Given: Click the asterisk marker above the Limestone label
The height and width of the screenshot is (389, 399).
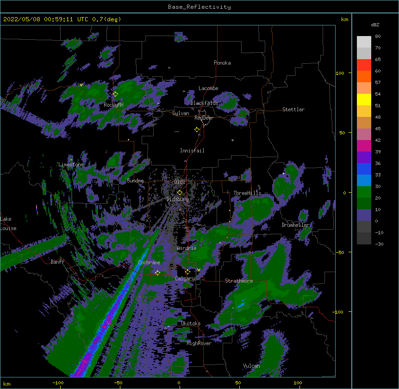Looking at the screenshot, I should coord(71,160).
